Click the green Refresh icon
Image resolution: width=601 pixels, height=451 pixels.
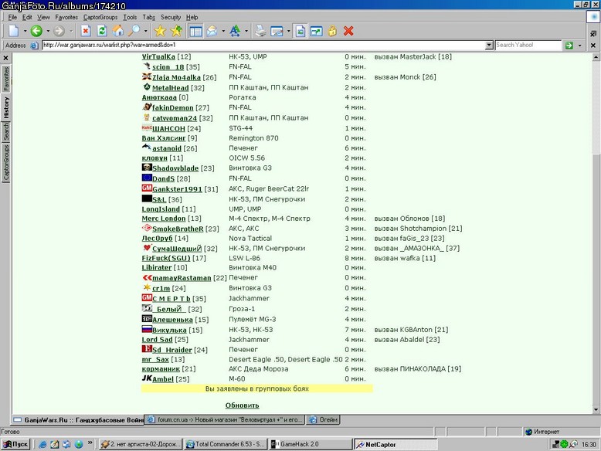coord(102,31)
